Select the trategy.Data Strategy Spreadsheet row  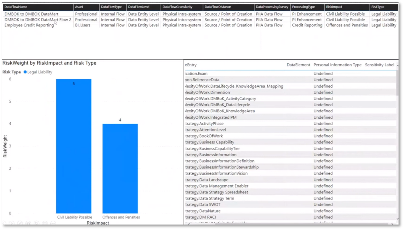pyautogui.click(x=290, y=192)
